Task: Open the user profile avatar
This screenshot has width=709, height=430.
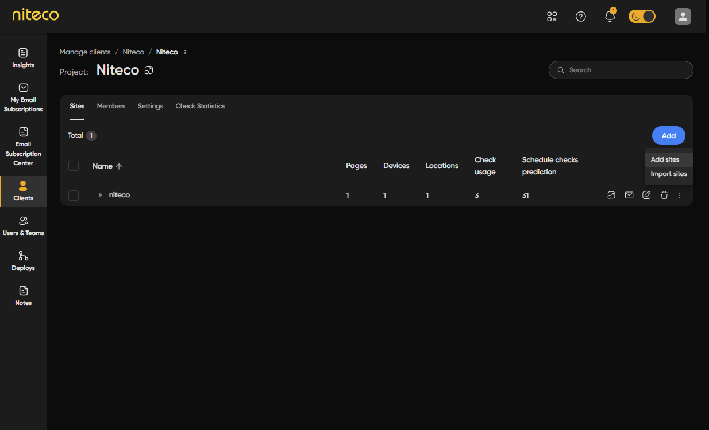Action: (683, 17)
